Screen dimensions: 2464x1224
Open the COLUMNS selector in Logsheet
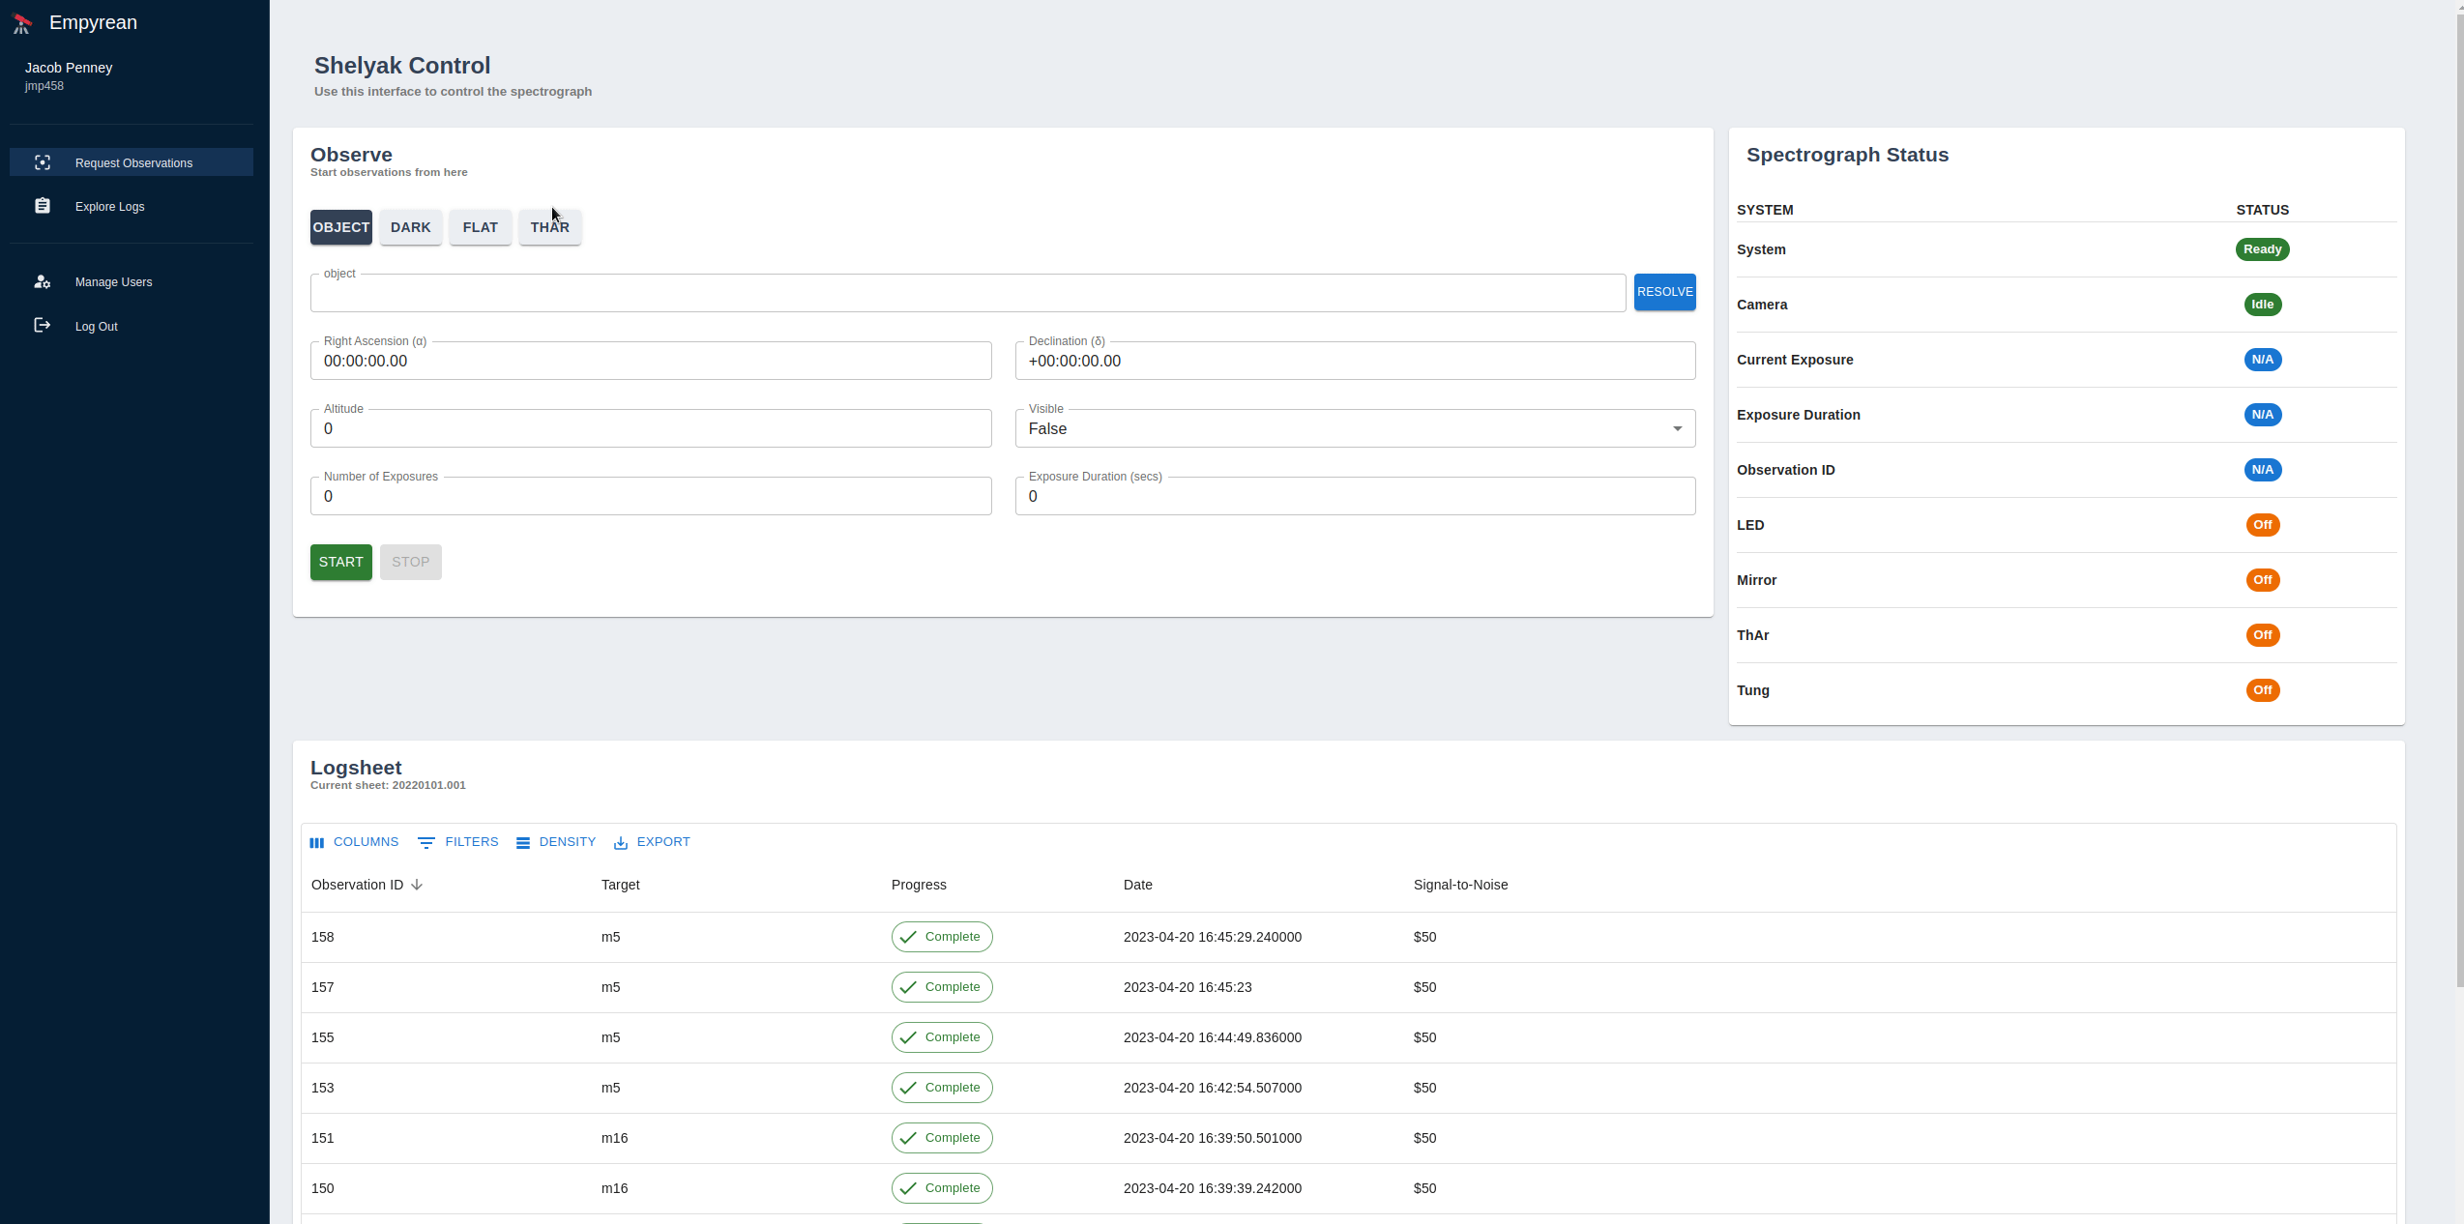pyautogui.click(x=354, y=842)
